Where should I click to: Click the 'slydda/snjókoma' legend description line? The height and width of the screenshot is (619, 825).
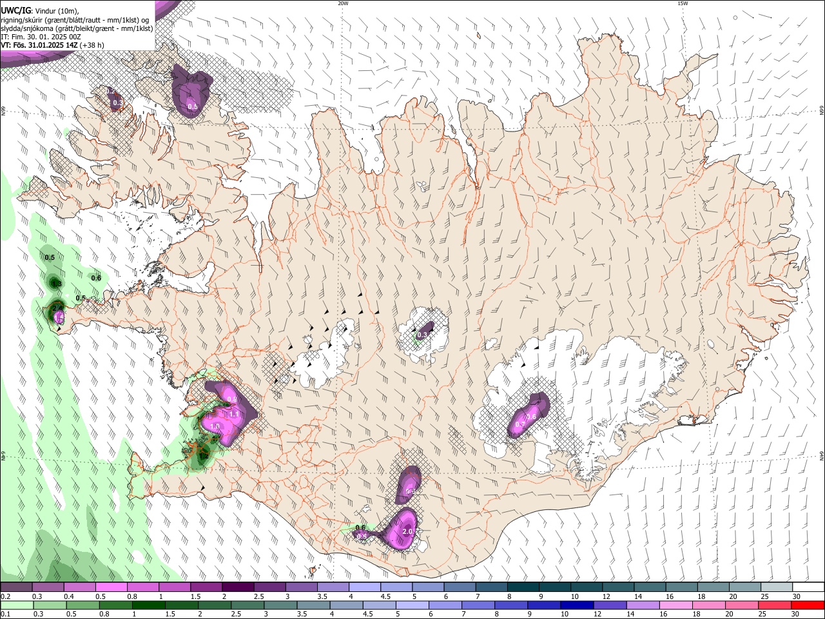pos(77,28)
